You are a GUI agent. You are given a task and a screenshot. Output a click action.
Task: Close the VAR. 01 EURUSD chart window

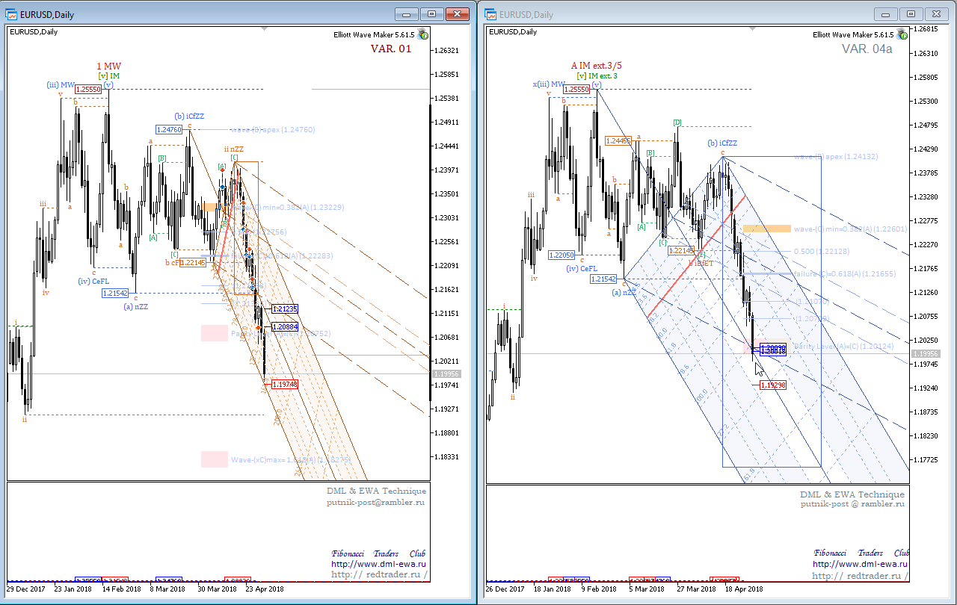(x=457, y=14)
